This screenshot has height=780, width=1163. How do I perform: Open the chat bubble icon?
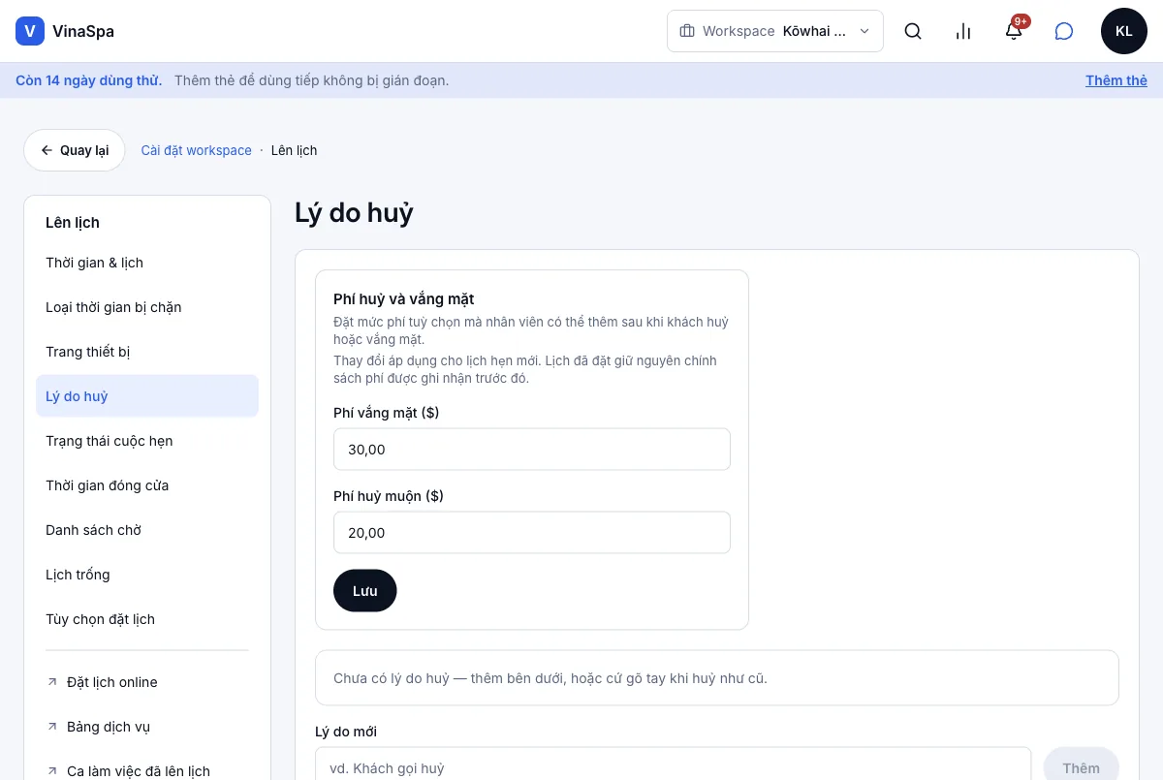1064,31
